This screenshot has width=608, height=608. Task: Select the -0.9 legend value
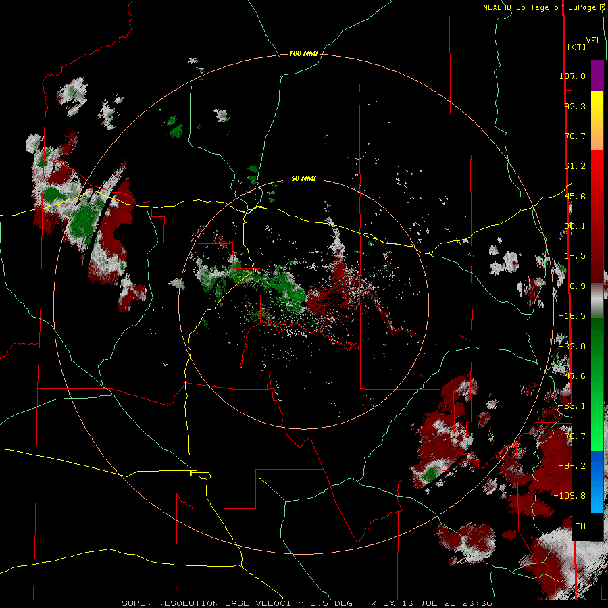pos(575,286)
